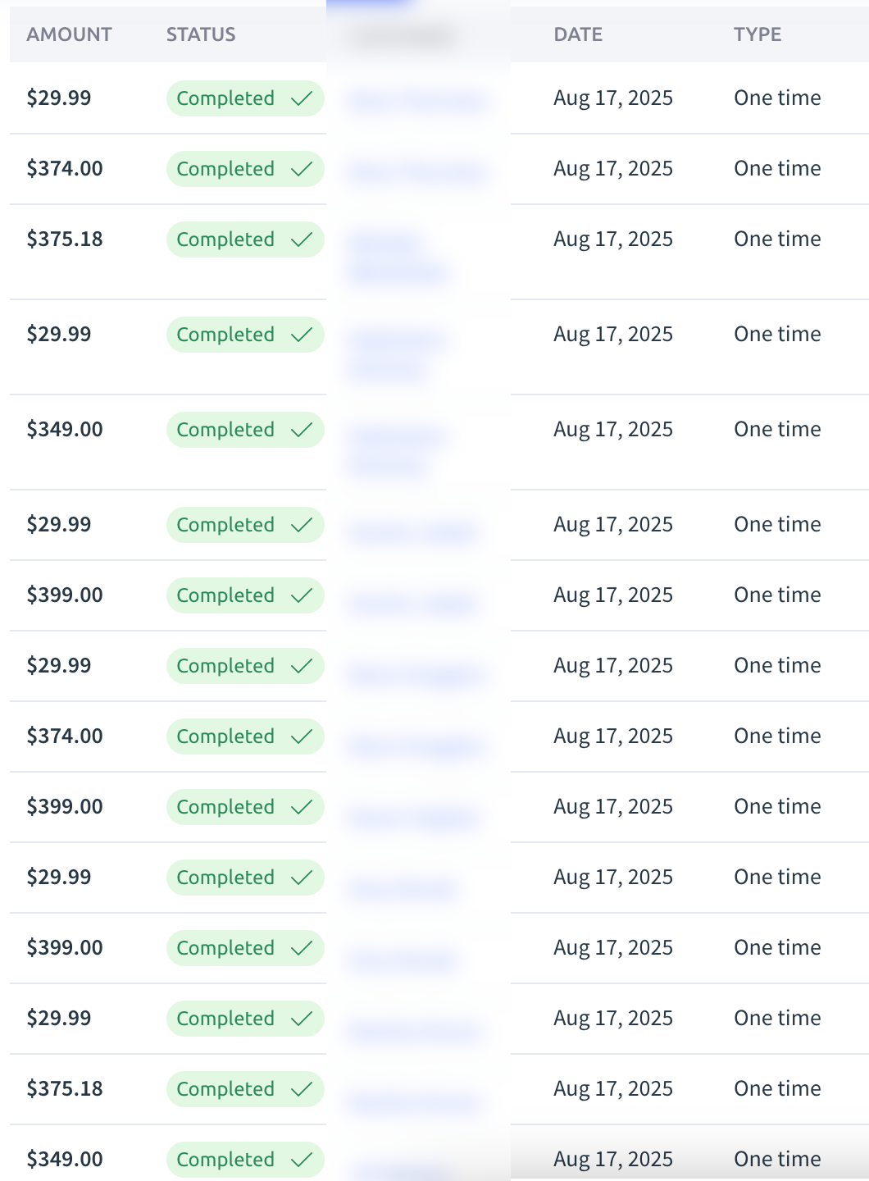Select the first $349.00 amount cell

65,430
